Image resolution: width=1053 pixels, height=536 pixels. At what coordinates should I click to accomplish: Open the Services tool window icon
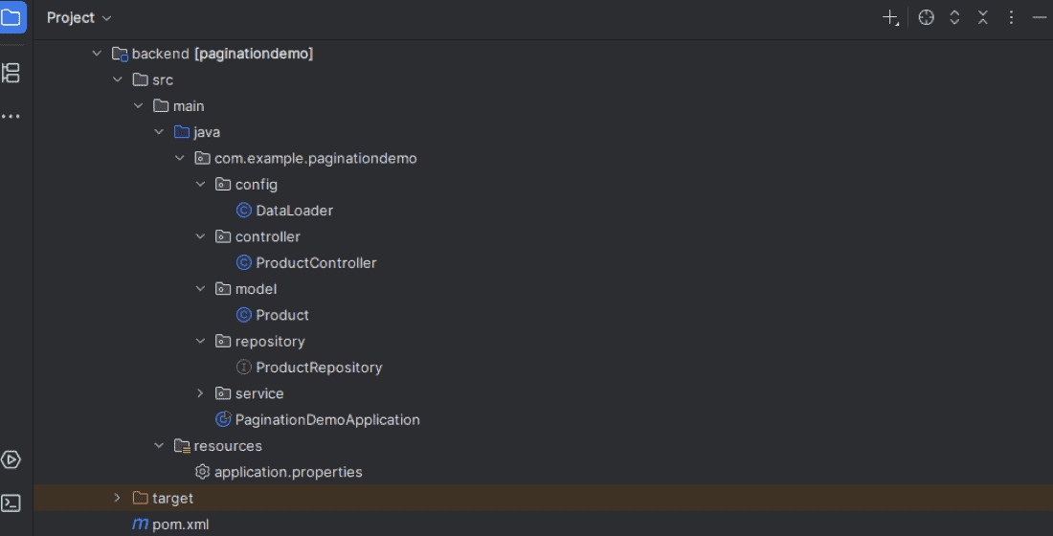tap(11, 460)
